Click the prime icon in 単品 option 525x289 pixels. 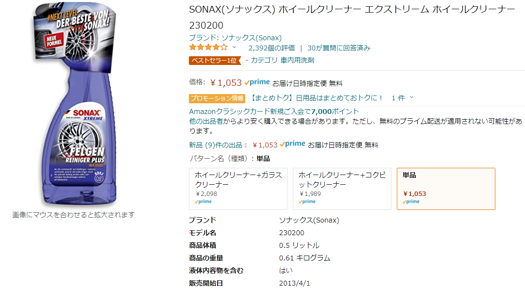tap(411, 201)
